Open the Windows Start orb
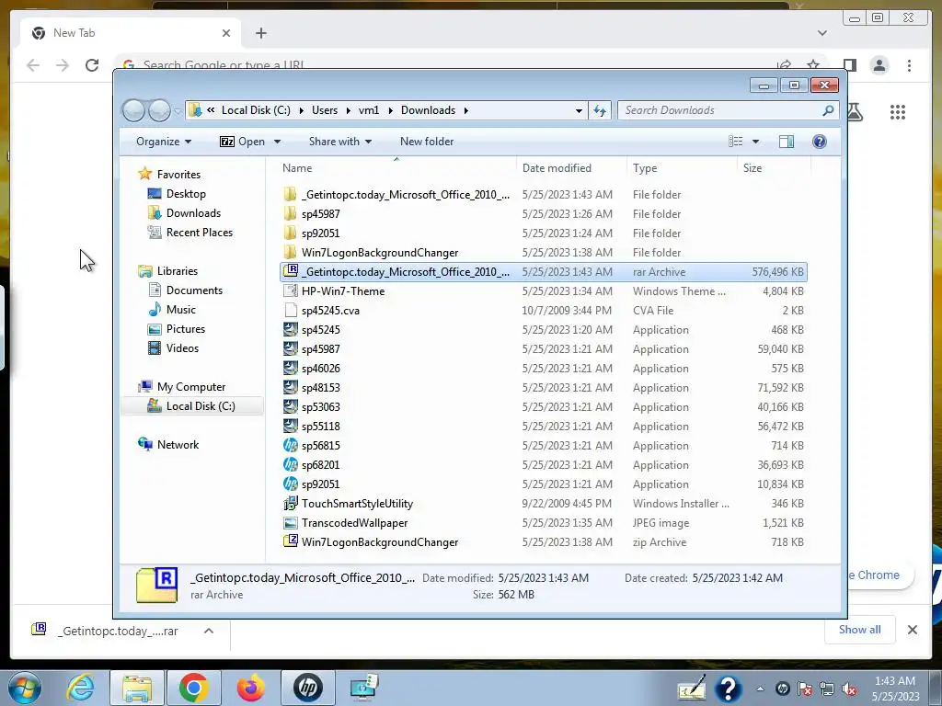The image size is (942, 706). (25, 688)
